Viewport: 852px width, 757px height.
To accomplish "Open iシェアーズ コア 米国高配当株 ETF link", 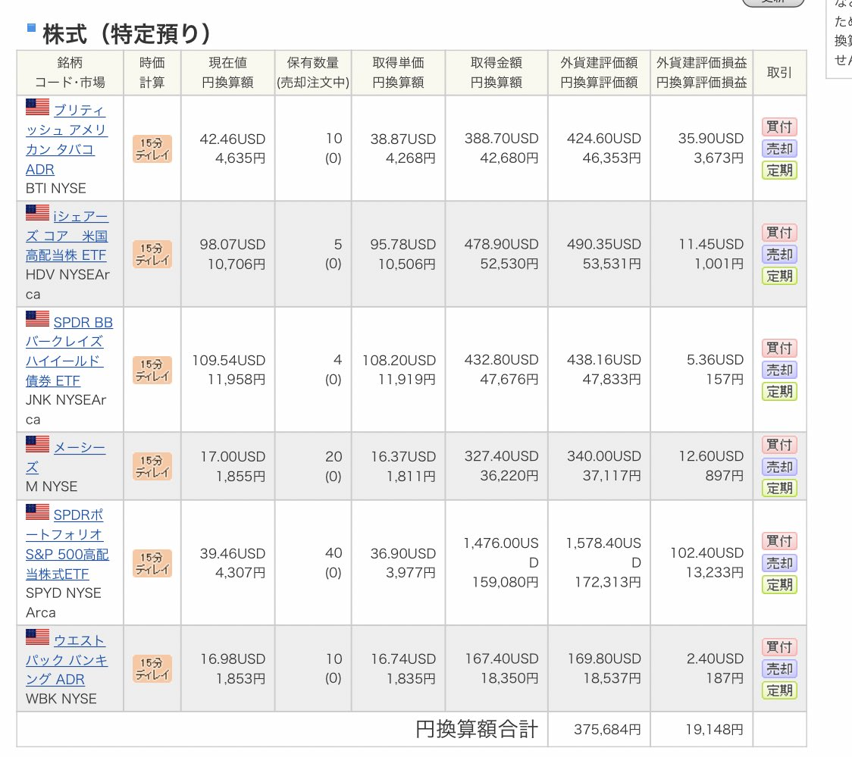I will [67, 236].
